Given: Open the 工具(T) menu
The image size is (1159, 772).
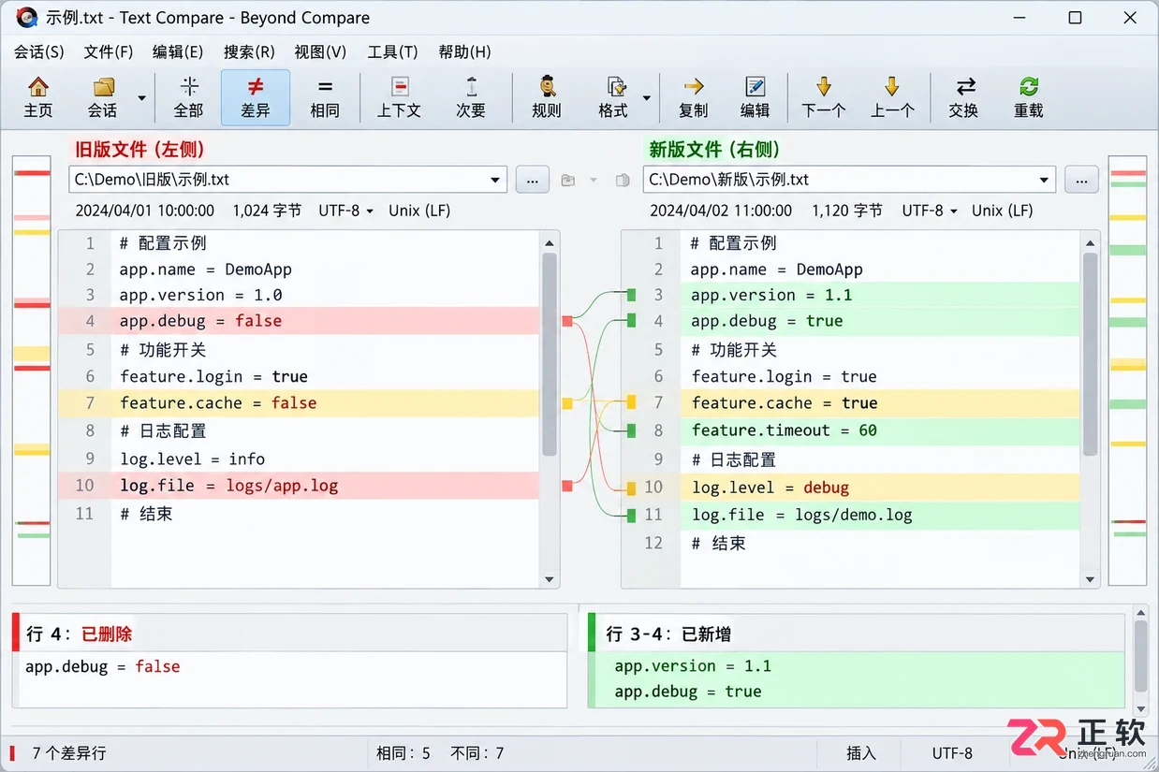Looking at the screenshot, I should (x=392, y=51).
